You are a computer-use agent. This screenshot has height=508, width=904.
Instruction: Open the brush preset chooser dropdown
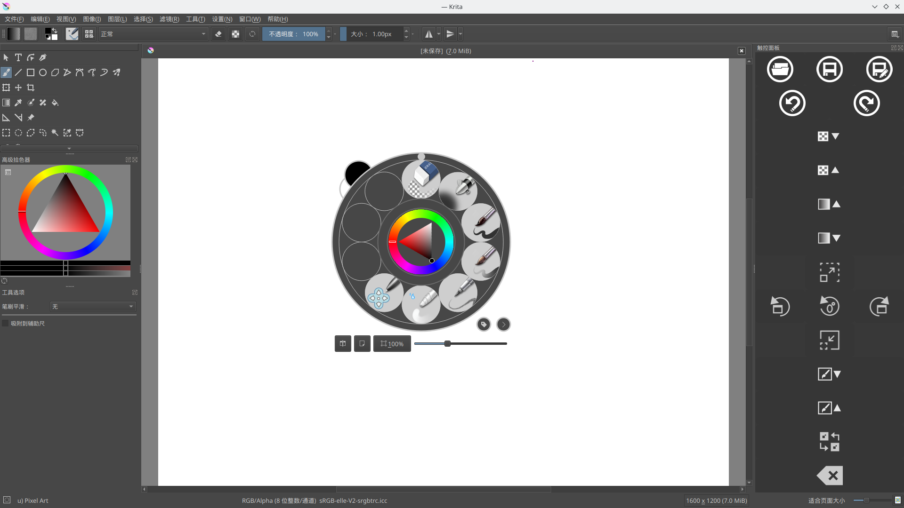point(72,34)
